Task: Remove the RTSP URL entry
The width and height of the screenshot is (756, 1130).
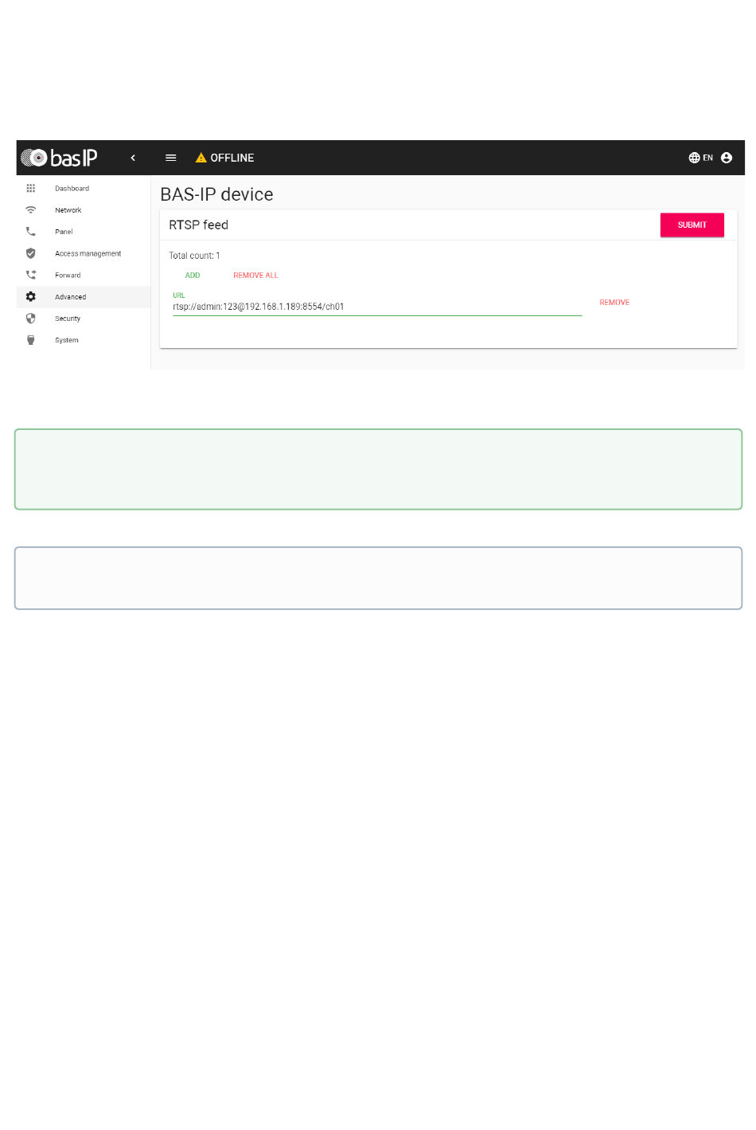Action: point(614,303)
